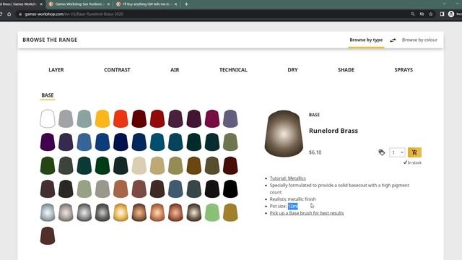
Task: Click the $6.10 price text
Action: pyautogui.click(x=315, y=152)
